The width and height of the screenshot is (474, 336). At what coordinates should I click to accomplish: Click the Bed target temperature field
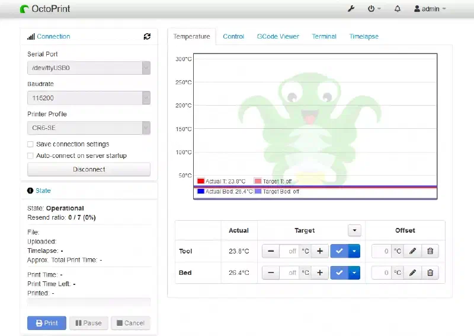(x=289, y=272)
